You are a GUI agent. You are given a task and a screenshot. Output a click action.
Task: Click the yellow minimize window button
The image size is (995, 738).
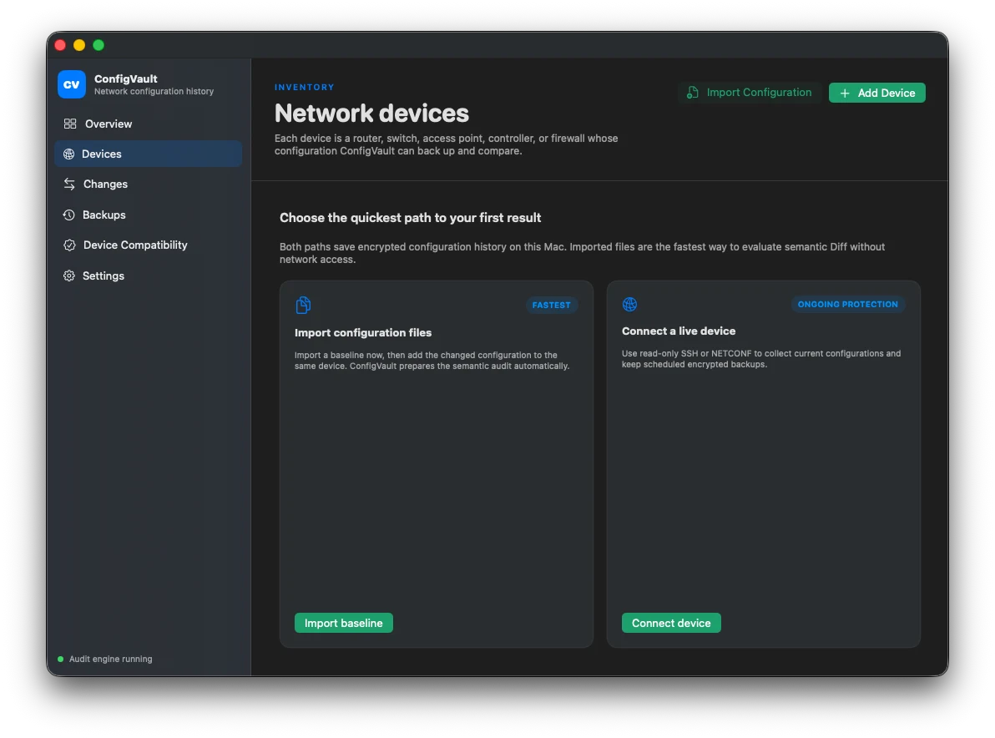pos(79,45)
